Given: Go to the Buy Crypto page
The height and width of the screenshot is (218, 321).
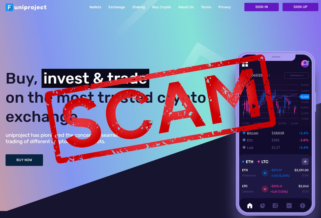Looking at the screenshot, I should point(162,7).
